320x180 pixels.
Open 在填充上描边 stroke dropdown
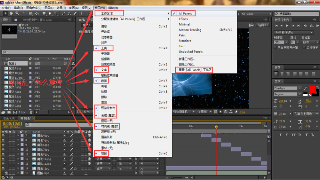306,114
